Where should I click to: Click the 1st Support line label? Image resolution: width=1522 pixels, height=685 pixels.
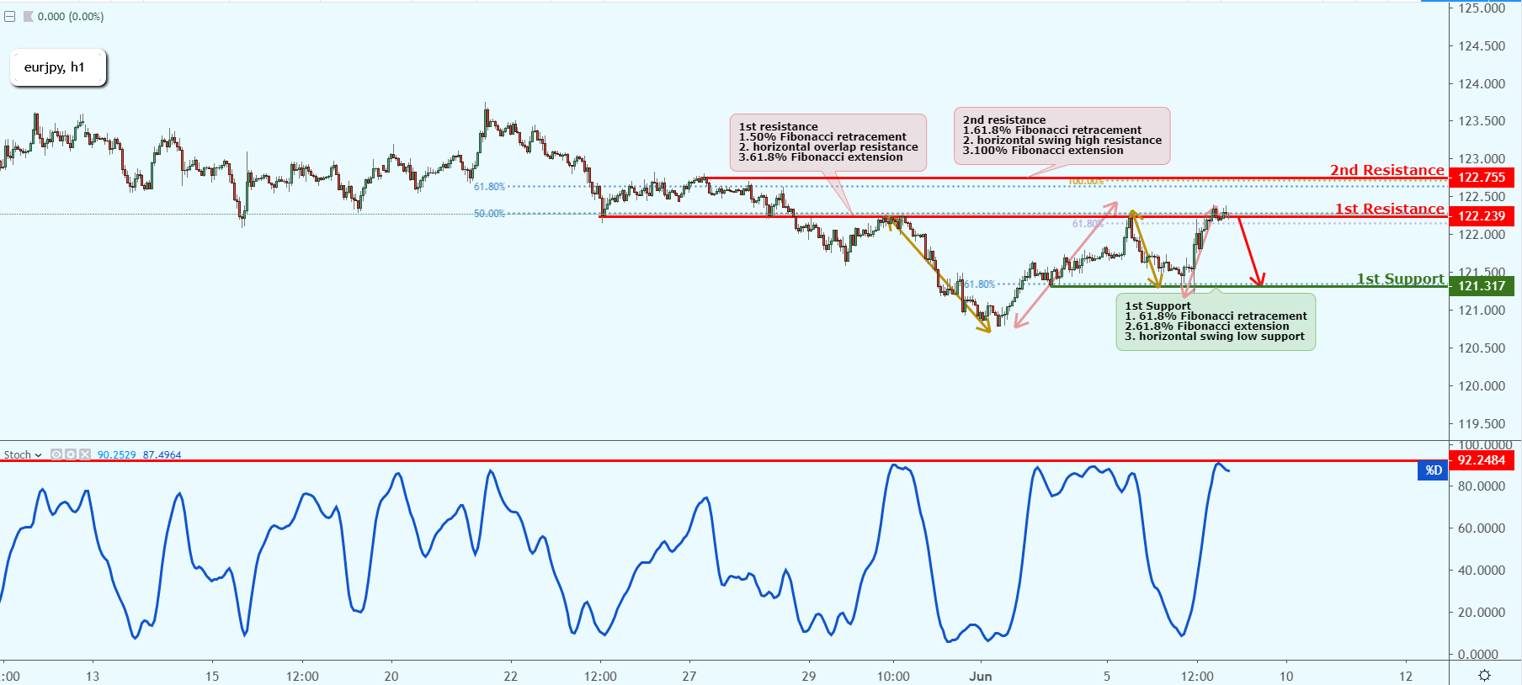tap(1400, 279)
